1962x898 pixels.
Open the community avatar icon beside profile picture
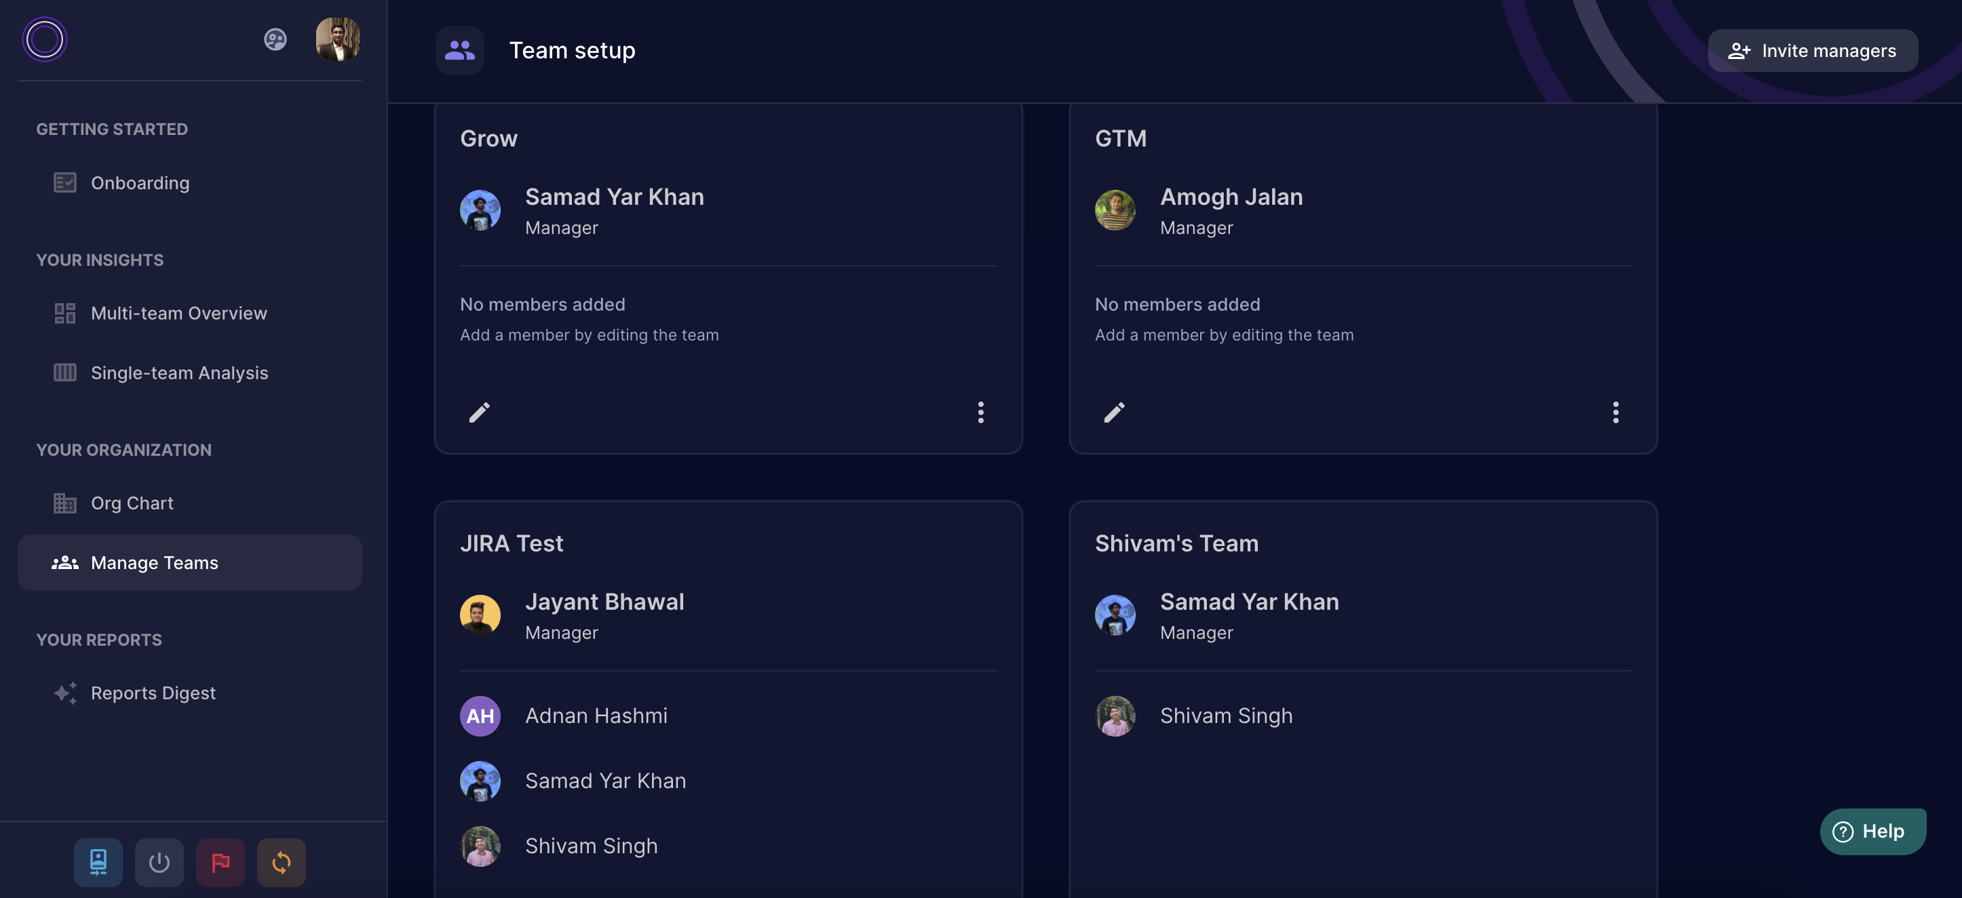[x=274, y=39]
